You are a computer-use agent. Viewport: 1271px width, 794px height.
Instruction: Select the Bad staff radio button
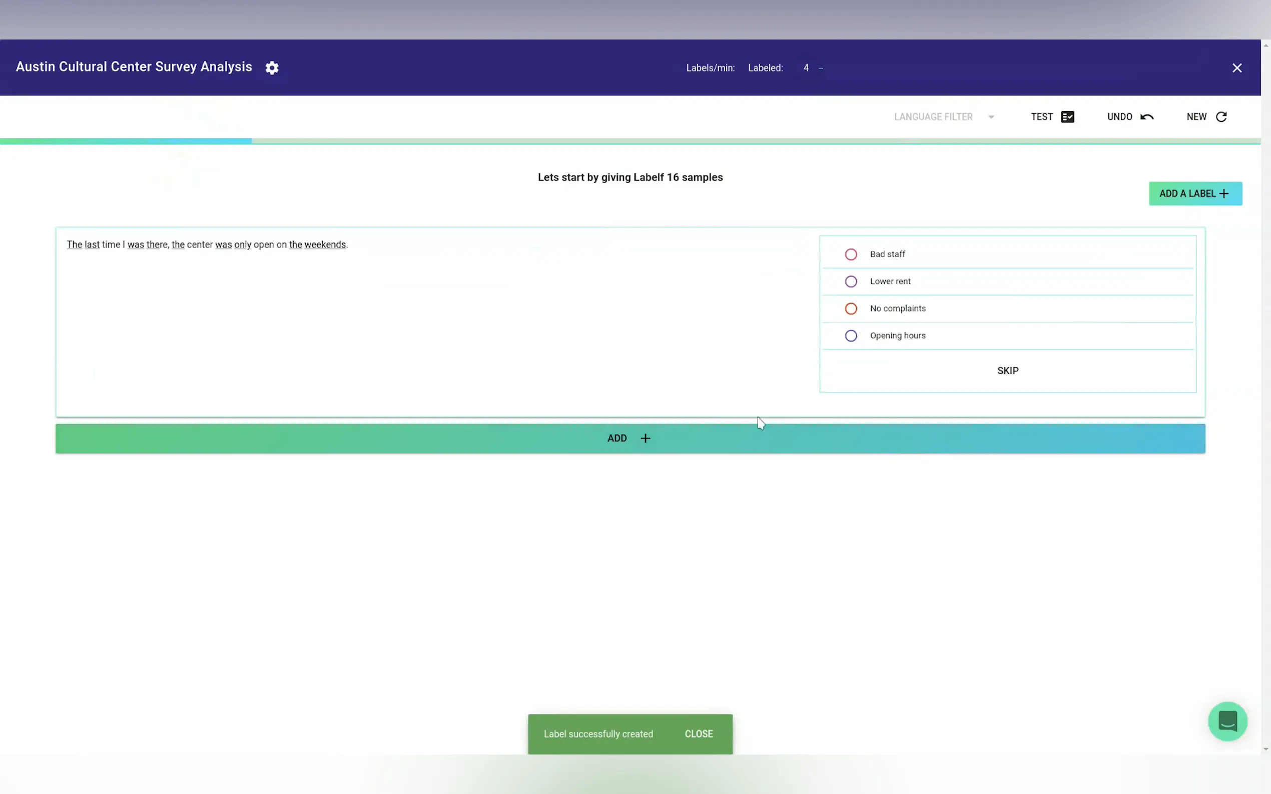851,254
